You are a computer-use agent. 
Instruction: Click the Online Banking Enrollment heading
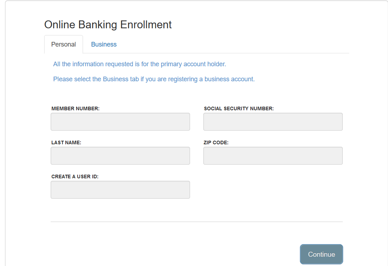tap(108, 25)
